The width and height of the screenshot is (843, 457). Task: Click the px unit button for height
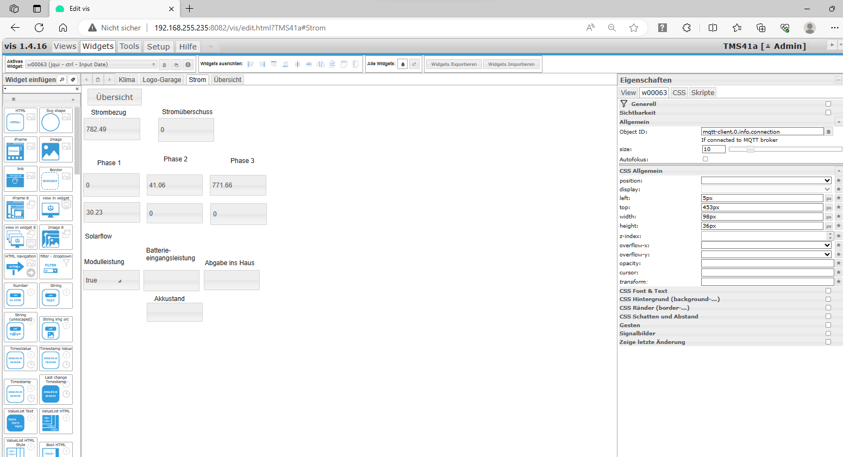(x=829, y=226)
